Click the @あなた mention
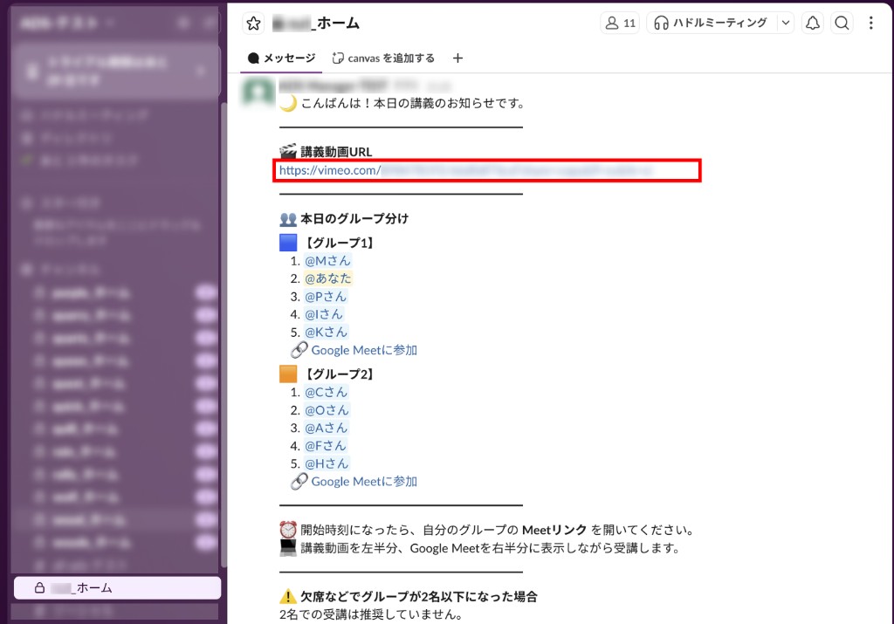 (327, 278)
